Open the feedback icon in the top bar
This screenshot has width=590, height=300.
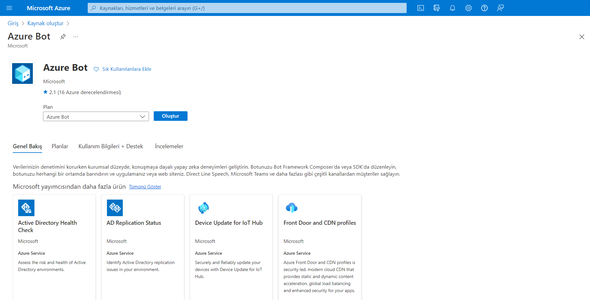500,8
